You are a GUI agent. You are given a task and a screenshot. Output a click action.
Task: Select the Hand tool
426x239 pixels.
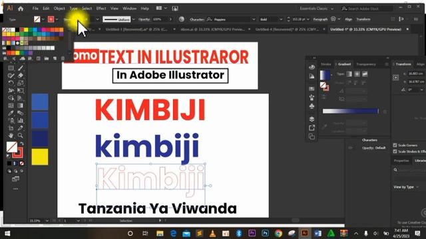pos(11,135)
